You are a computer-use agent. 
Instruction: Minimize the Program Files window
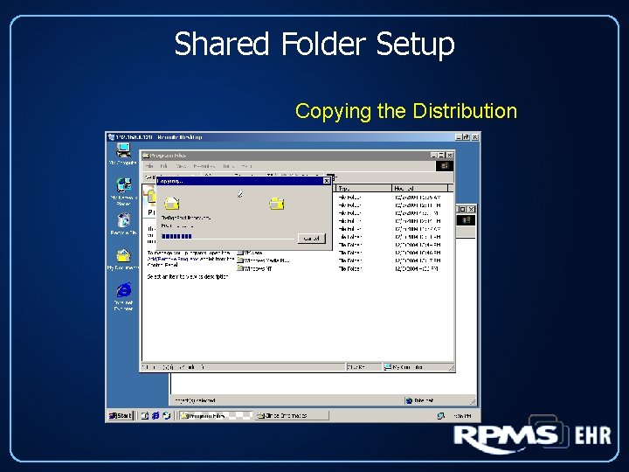point(434,155)
